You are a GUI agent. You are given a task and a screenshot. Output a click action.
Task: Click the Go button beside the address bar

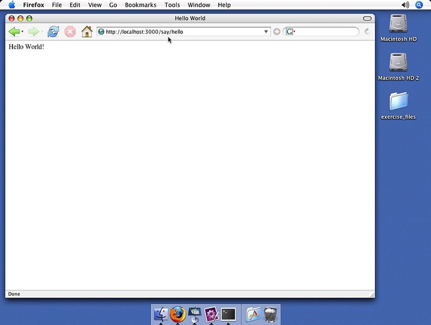(277, 32)
